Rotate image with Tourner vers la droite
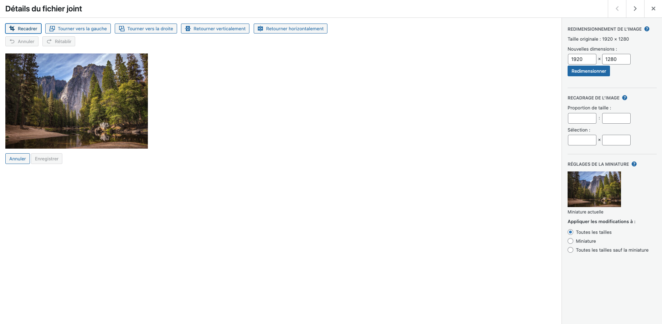 pos(146,29)
